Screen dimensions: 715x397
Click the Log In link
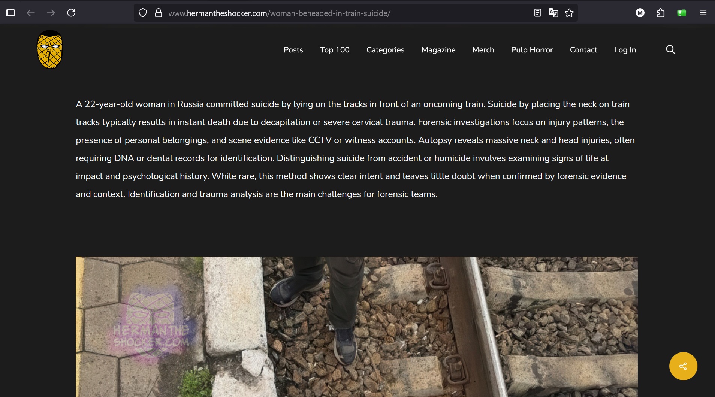[x=625, y=50]
